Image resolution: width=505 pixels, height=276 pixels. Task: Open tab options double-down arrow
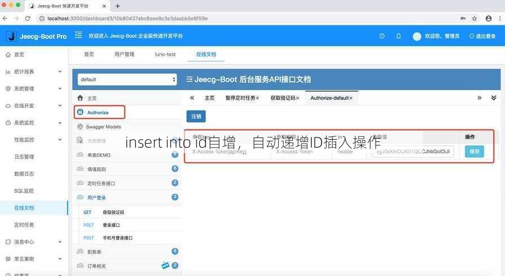point(494,97)
